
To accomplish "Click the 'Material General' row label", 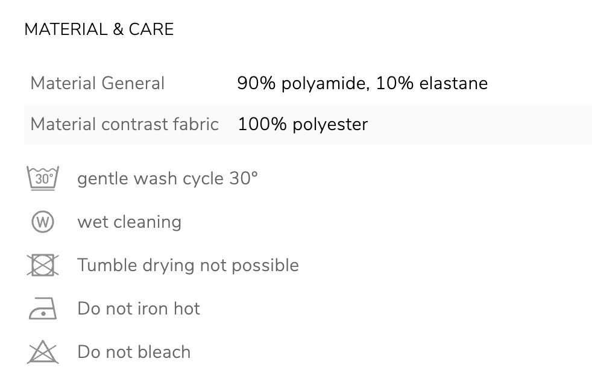I will click(97, 83).
